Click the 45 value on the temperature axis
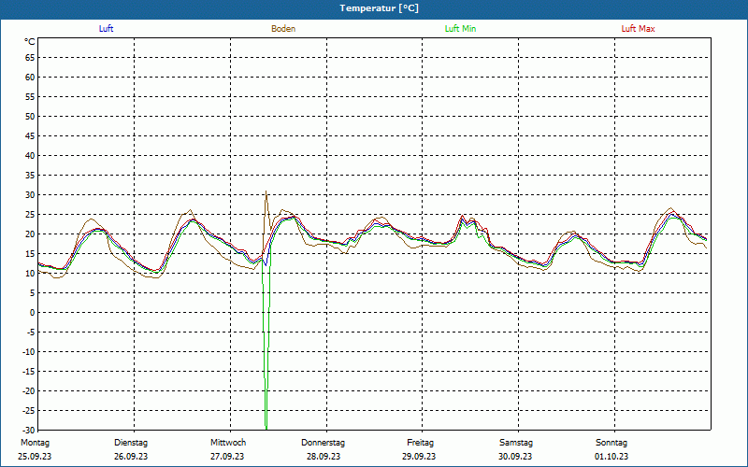748x467 pixels. click(30, 135)
